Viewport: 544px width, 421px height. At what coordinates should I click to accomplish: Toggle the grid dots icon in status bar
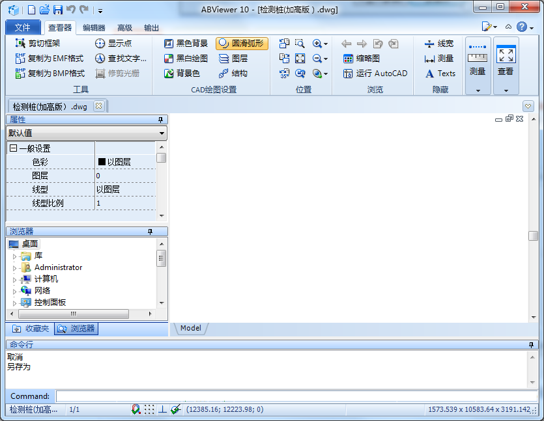click(149, 409)
